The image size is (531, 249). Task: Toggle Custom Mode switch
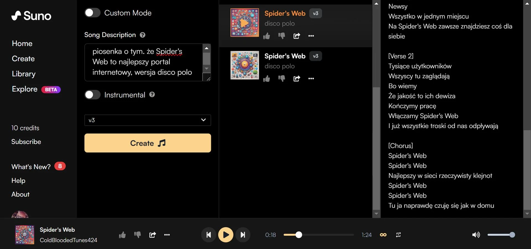92,13
